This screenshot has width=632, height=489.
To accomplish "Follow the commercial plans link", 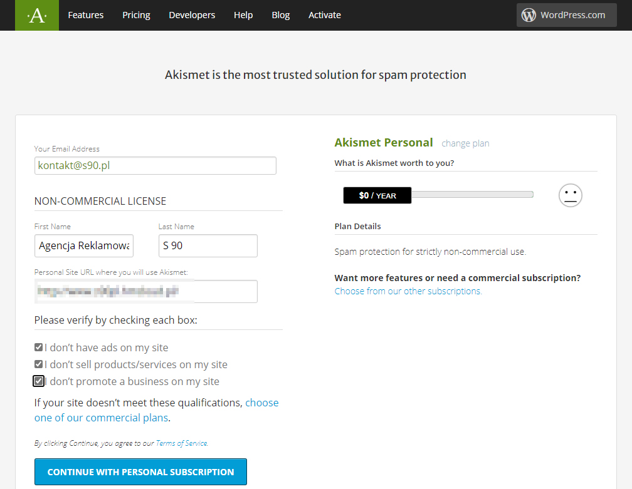I will coord(156,410).
